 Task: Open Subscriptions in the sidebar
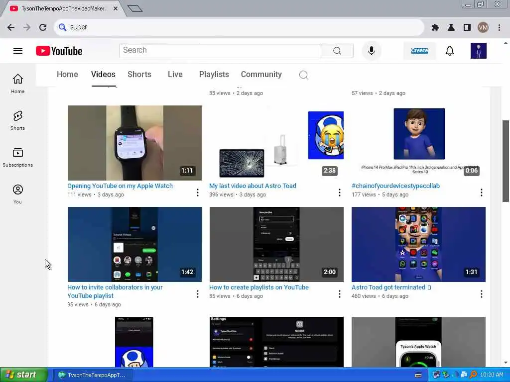[x=17, y=157]
